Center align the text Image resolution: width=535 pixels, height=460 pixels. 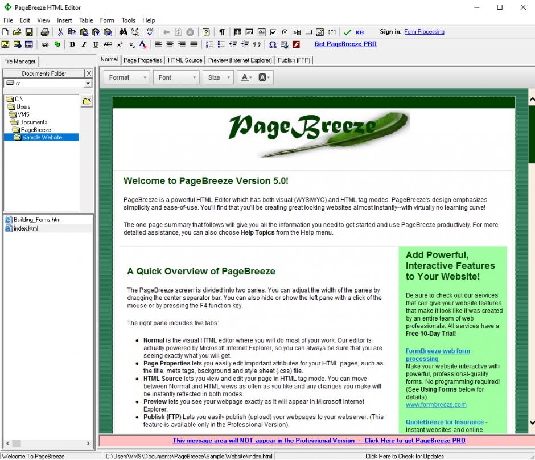170,44
